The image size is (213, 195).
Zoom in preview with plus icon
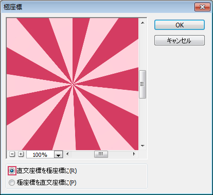pyautogui.click(x=21, y=154)
